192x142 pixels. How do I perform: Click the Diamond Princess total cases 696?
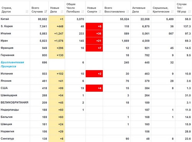pos(45,63)
